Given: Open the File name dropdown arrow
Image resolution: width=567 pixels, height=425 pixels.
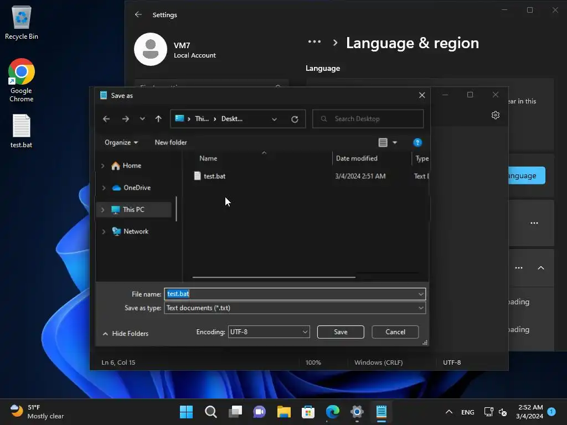Looking at the screenshot, I should tap(421, 294).
